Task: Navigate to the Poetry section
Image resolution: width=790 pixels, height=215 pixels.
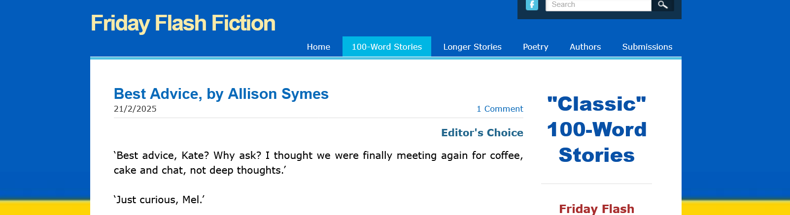Action: 535,47
